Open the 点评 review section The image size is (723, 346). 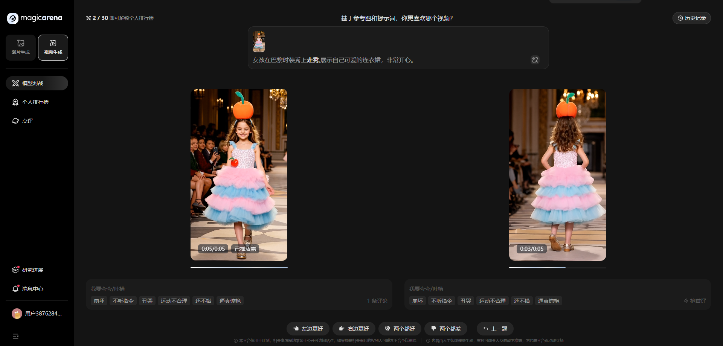[x=27, y=121]
